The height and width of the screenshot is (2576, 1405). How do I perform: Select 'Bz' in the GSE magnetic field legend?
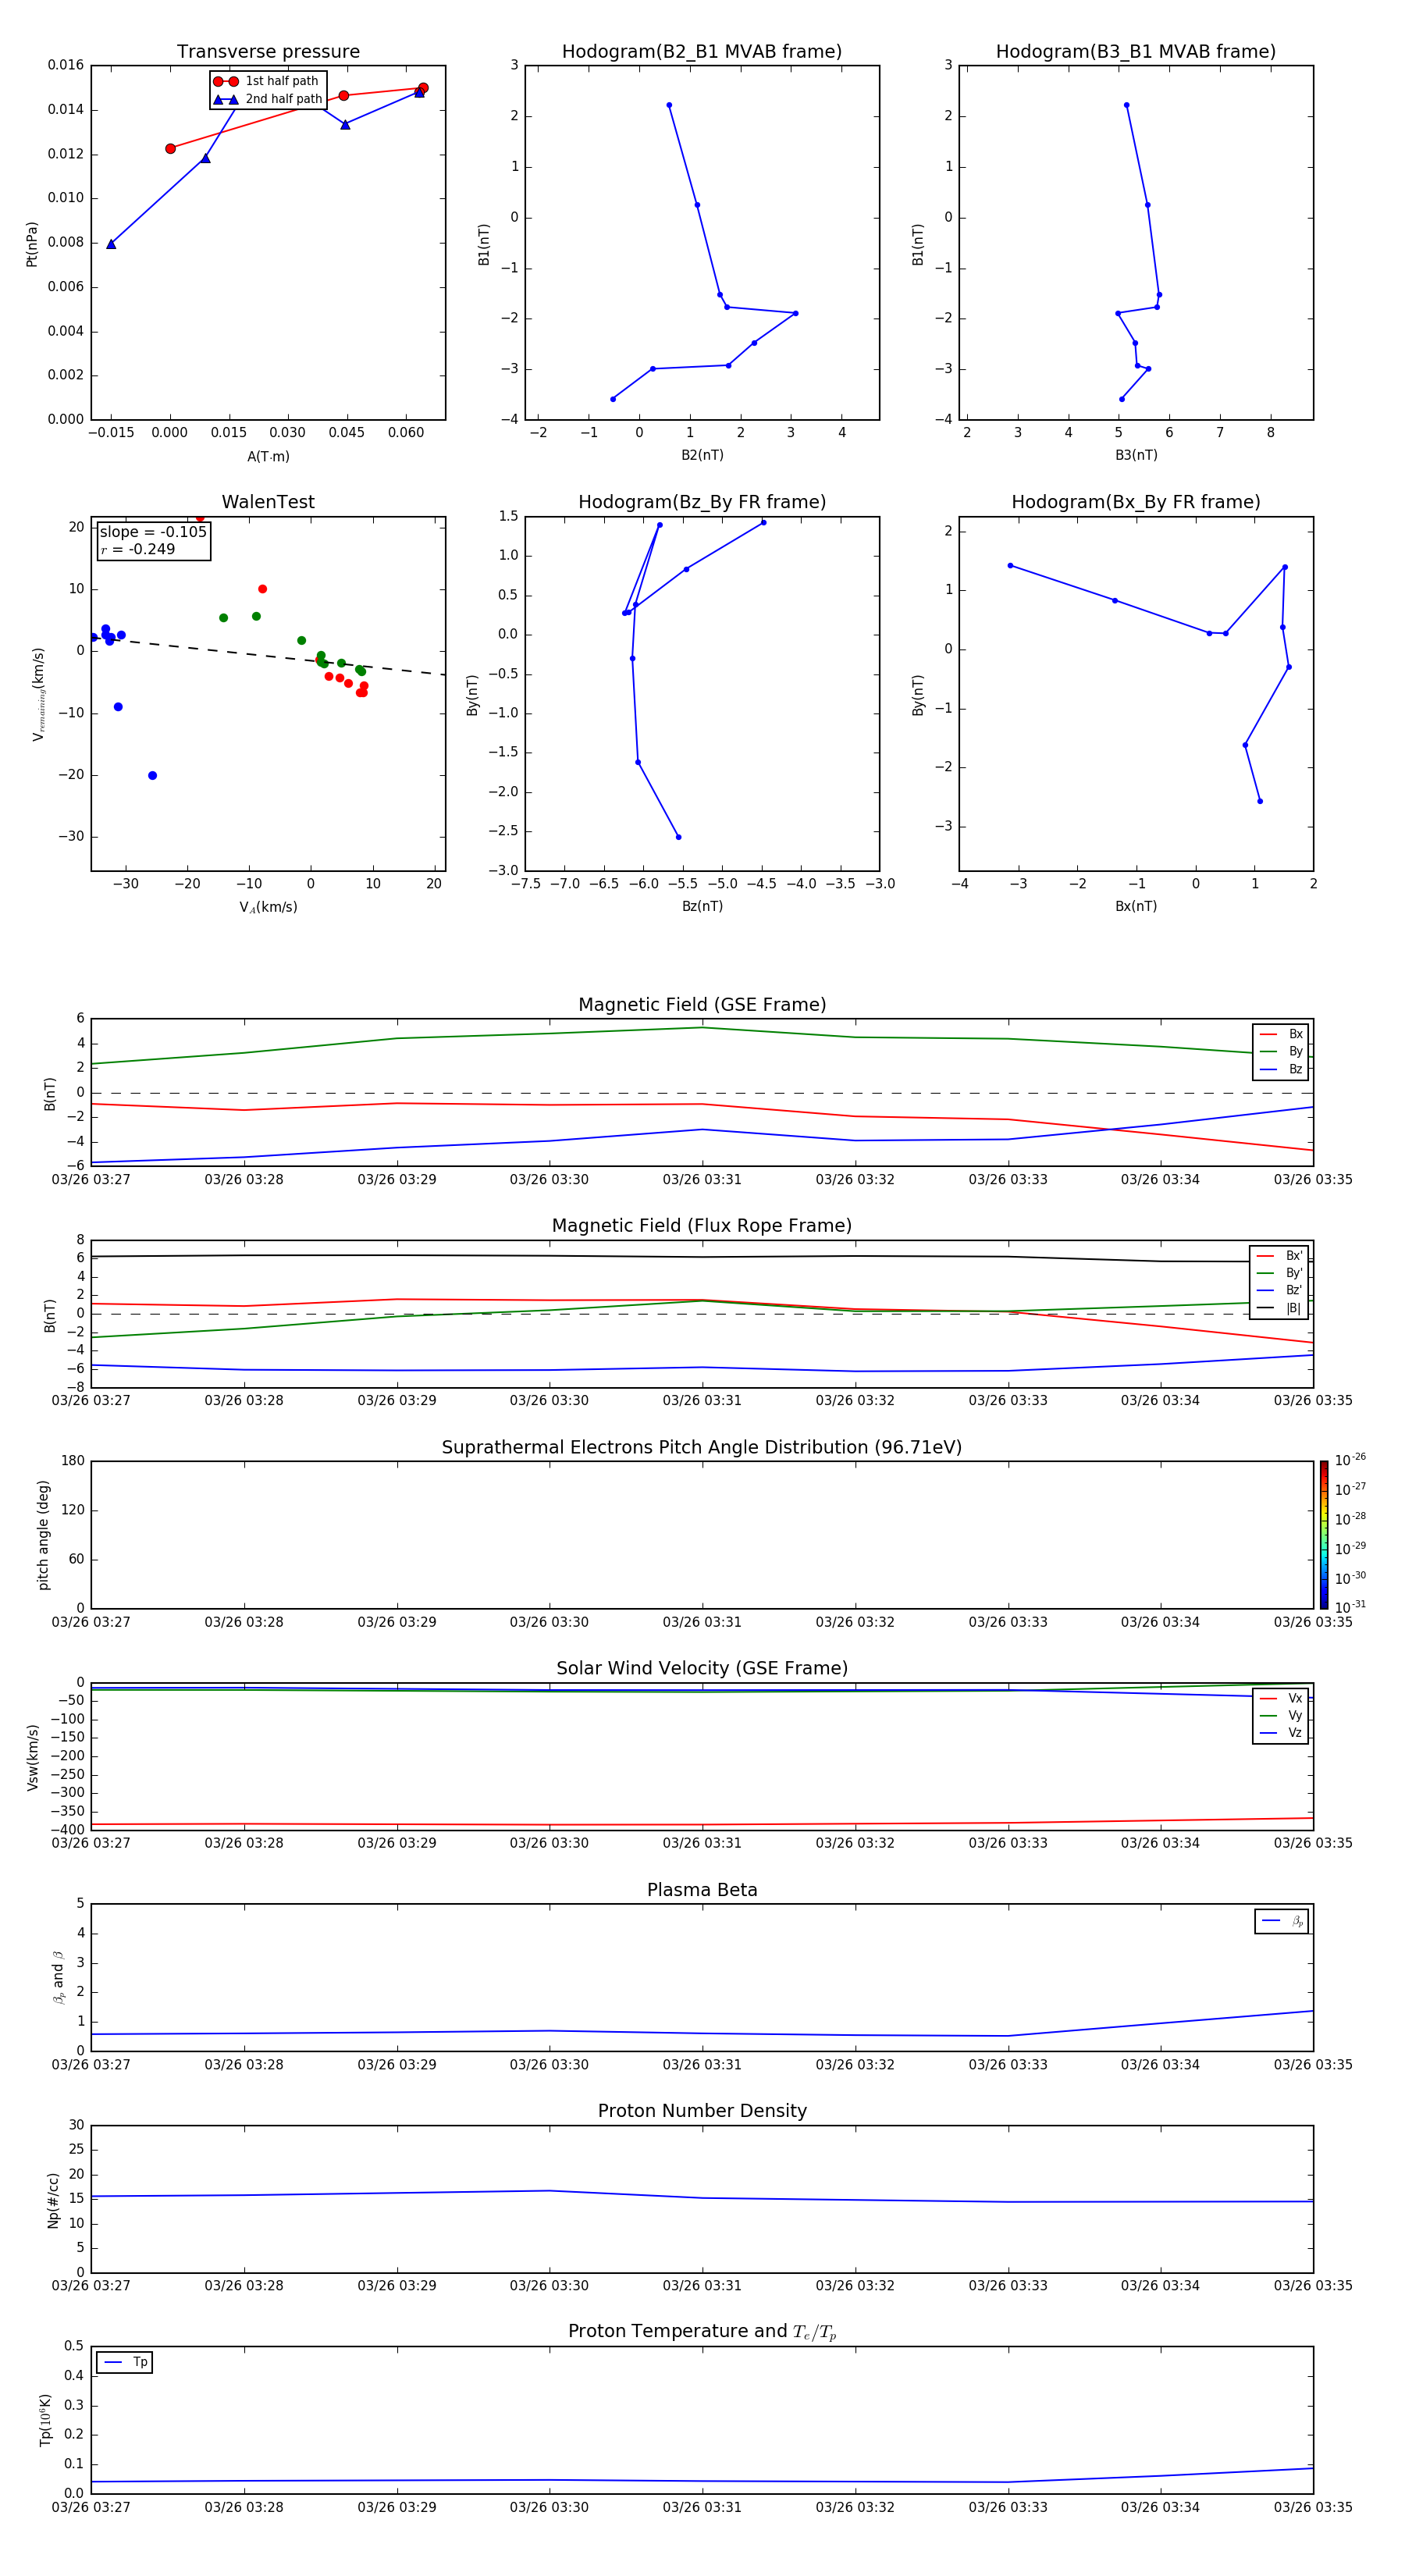tap(1281, 1069)
